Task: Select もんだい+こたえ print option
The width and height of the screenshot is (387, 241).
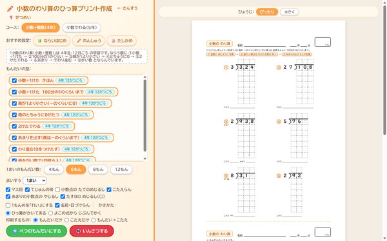Action: 94,220
